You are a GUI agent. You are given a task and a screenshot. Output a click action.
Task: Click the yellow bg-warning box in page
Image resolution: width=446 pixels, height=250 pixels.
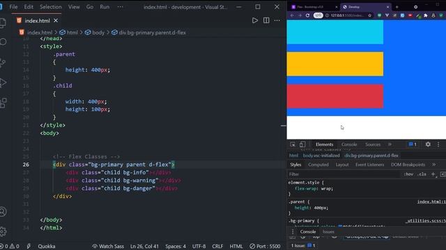click(x=335, y=64)
